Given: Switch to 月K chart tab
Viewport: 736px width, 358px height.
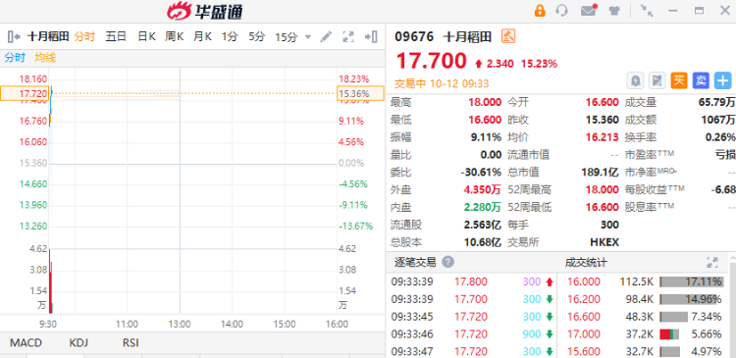Looking at the screenshot, I should 202,36.
